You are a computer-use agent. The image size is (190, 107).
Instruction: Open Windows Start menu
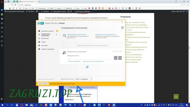pos(2,105)
